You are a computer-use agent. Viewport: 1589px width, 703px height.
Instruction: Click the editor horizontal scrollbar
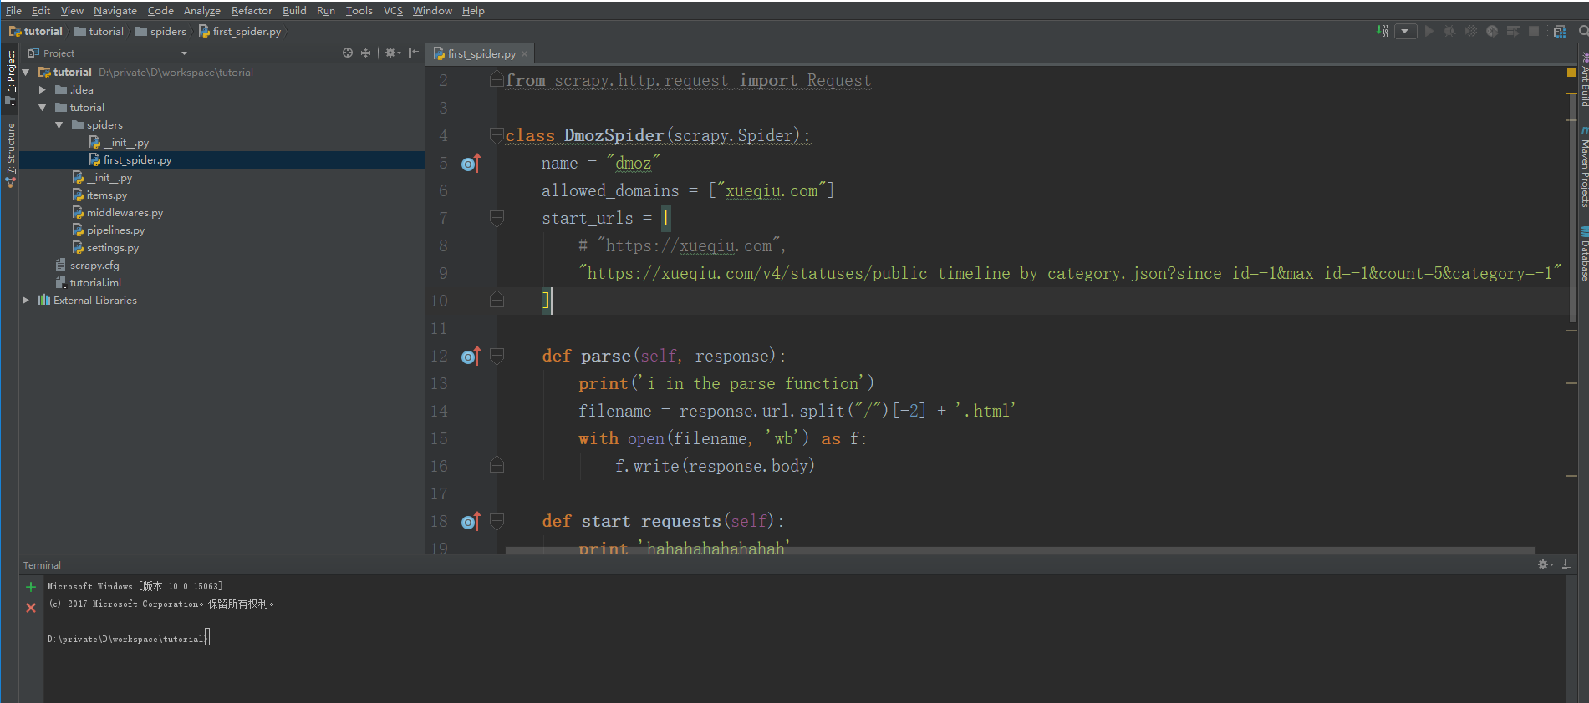(x=1020, y=550)
